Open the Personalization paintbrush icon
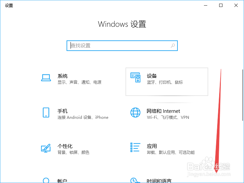The height and width of the screenshot is (183, 244). (x=46, y=148)
